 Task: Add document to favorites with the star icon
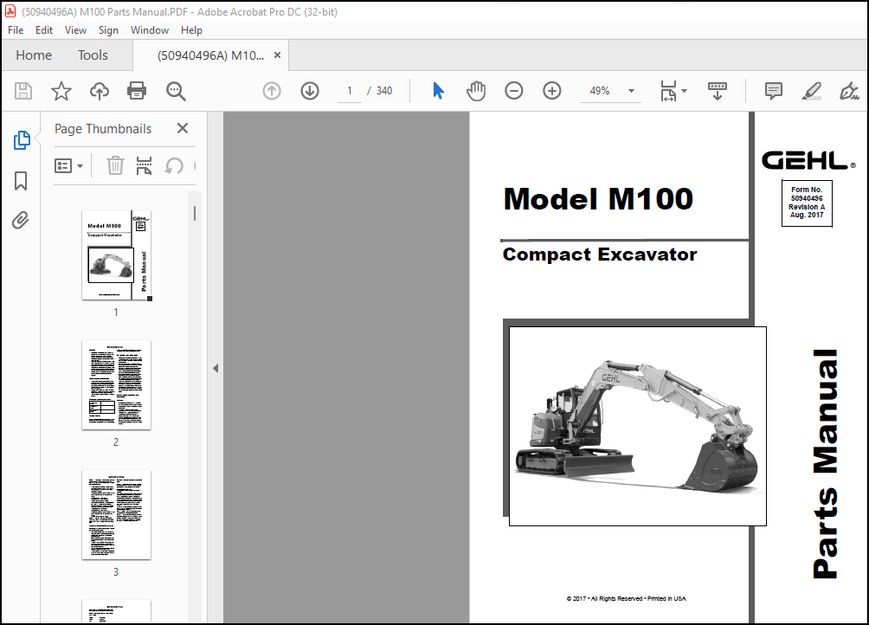[61, 91]
